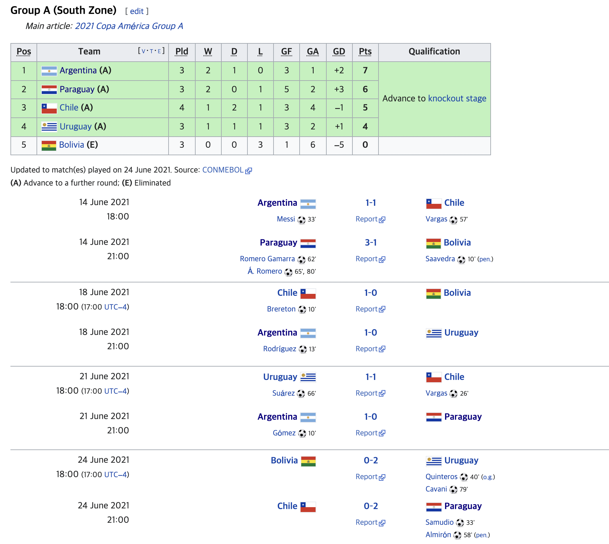609x544 pixels.
Task: Click the Pts column header abbreviation
Action: (365, 52)
